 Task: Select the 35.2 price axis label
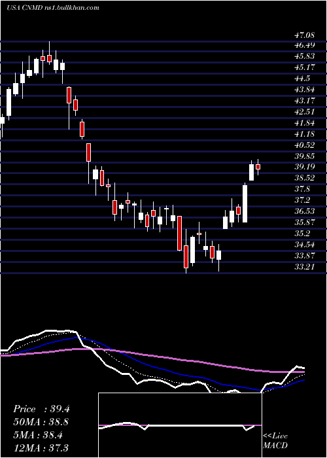302,233
